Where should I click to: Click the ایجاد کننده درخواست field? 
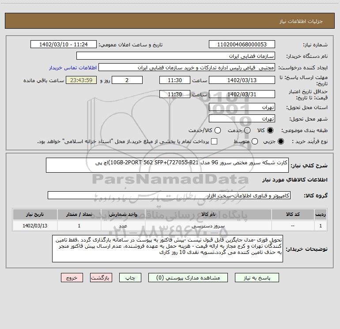pos(187,68)
